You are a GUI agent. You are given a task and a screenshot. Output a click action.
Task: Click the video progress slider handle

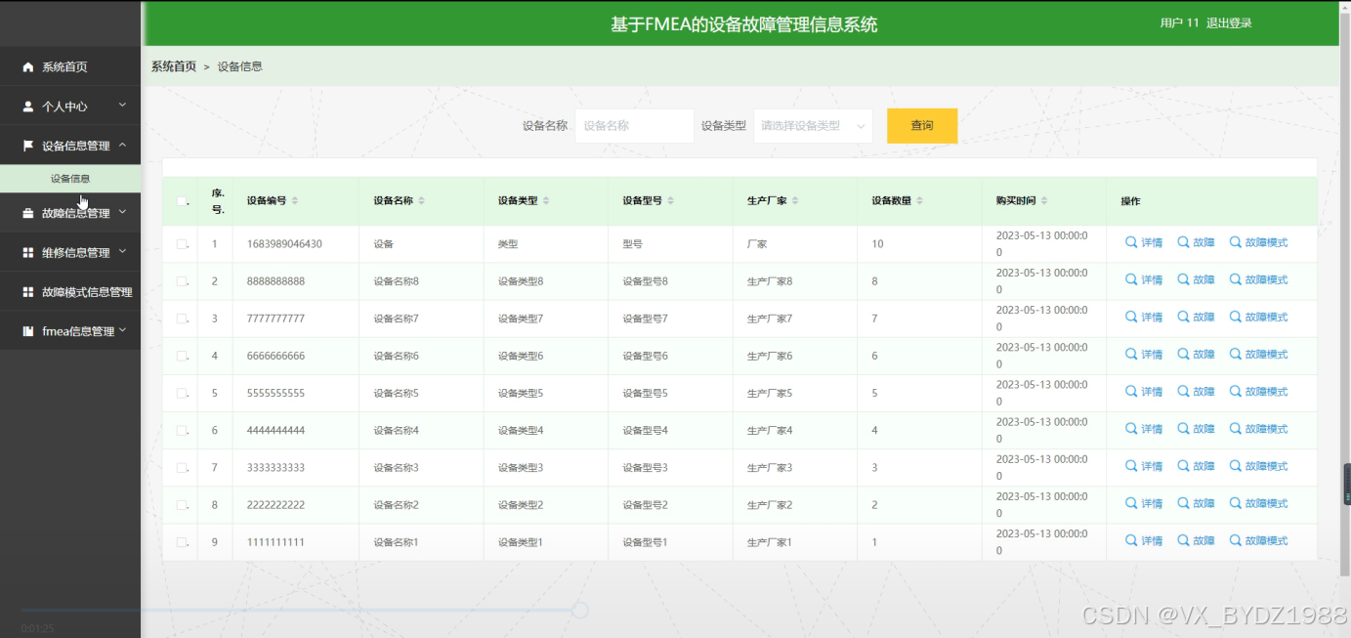click(580, 610)
